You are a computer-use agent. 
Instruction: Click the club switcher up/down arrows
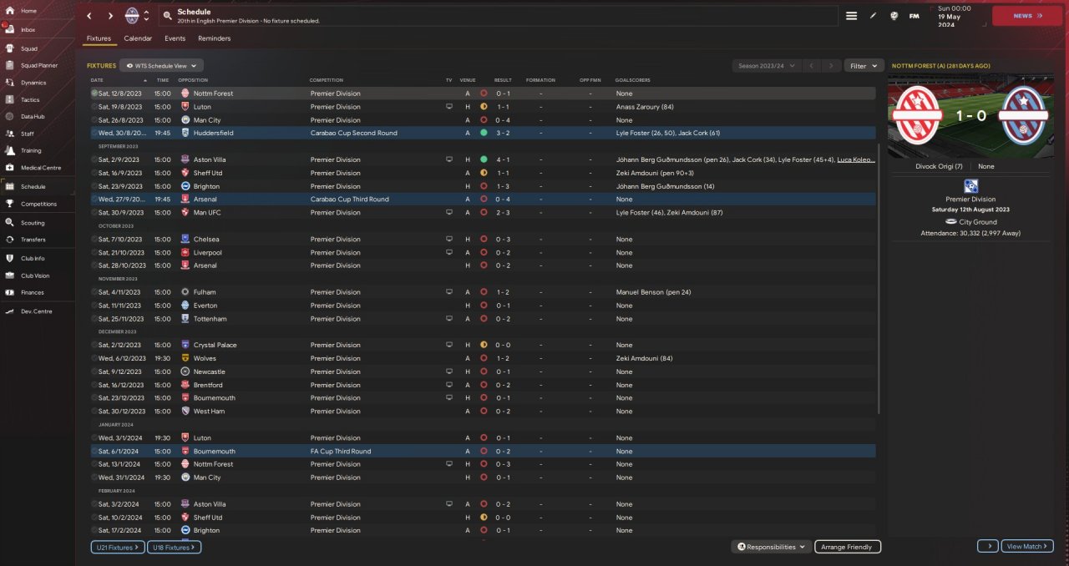coord(147,16)
